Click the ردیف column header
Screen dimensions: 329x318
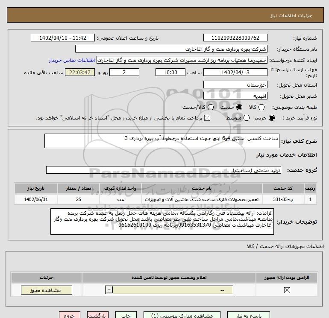[x=310, y=188]
